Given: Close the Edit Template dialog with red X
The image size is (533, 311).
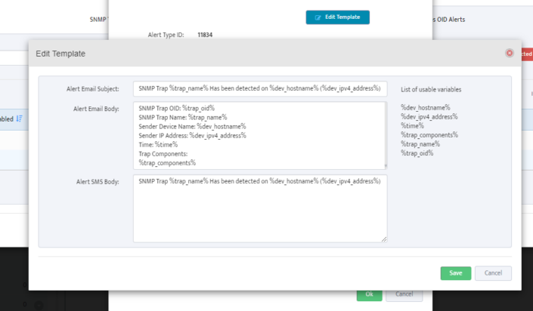Looking at the screenshot, I should (x=509, y=54).
